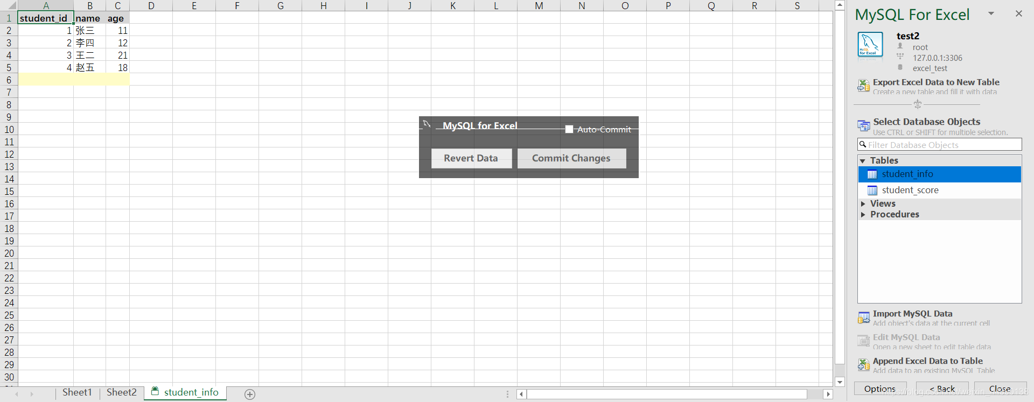Click the database icon beside excel_test
This screenshot has width=1034, height=402.
900,67
